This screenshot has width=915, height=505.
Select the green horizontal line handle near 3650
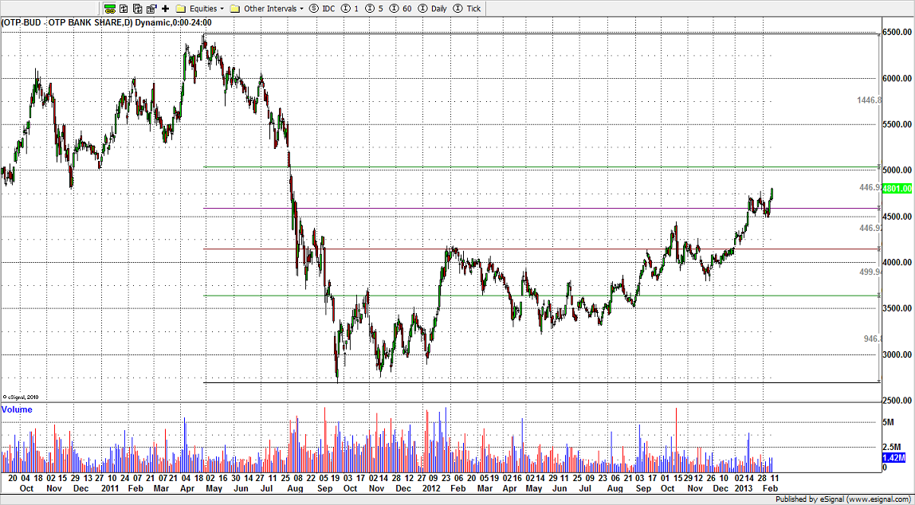coord(878,296)
